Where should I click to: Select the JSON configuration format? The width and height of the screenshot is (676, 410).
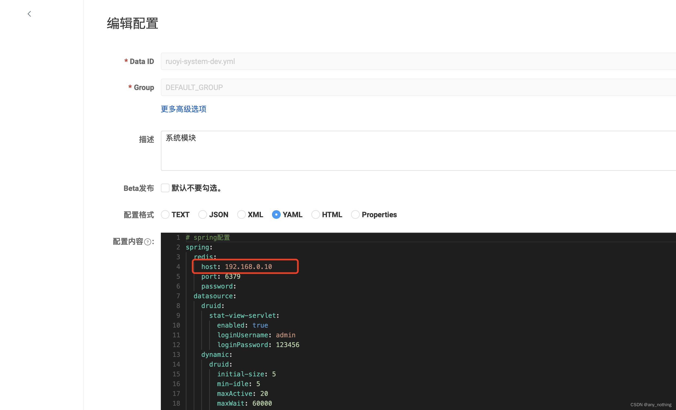202,214
